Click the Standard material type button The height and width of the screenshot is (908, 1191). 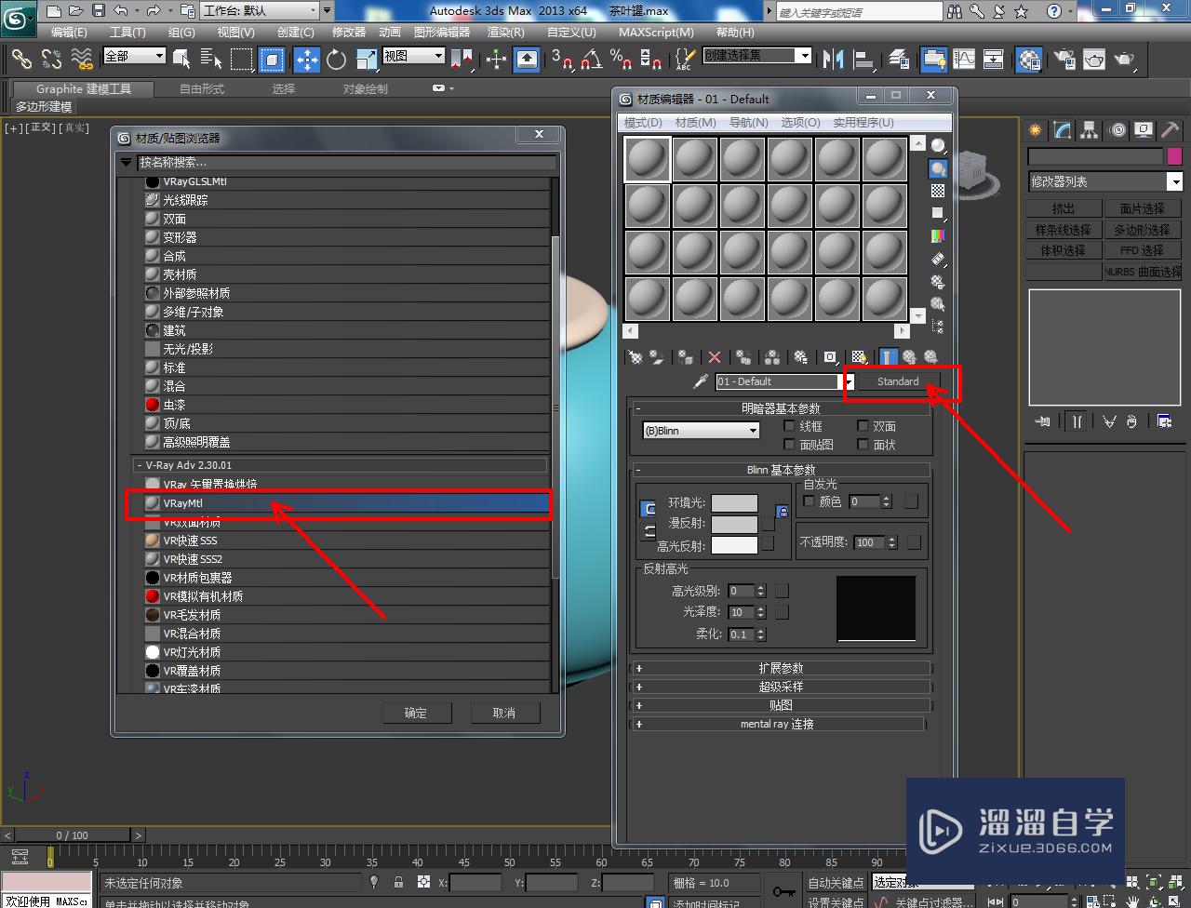898,381
